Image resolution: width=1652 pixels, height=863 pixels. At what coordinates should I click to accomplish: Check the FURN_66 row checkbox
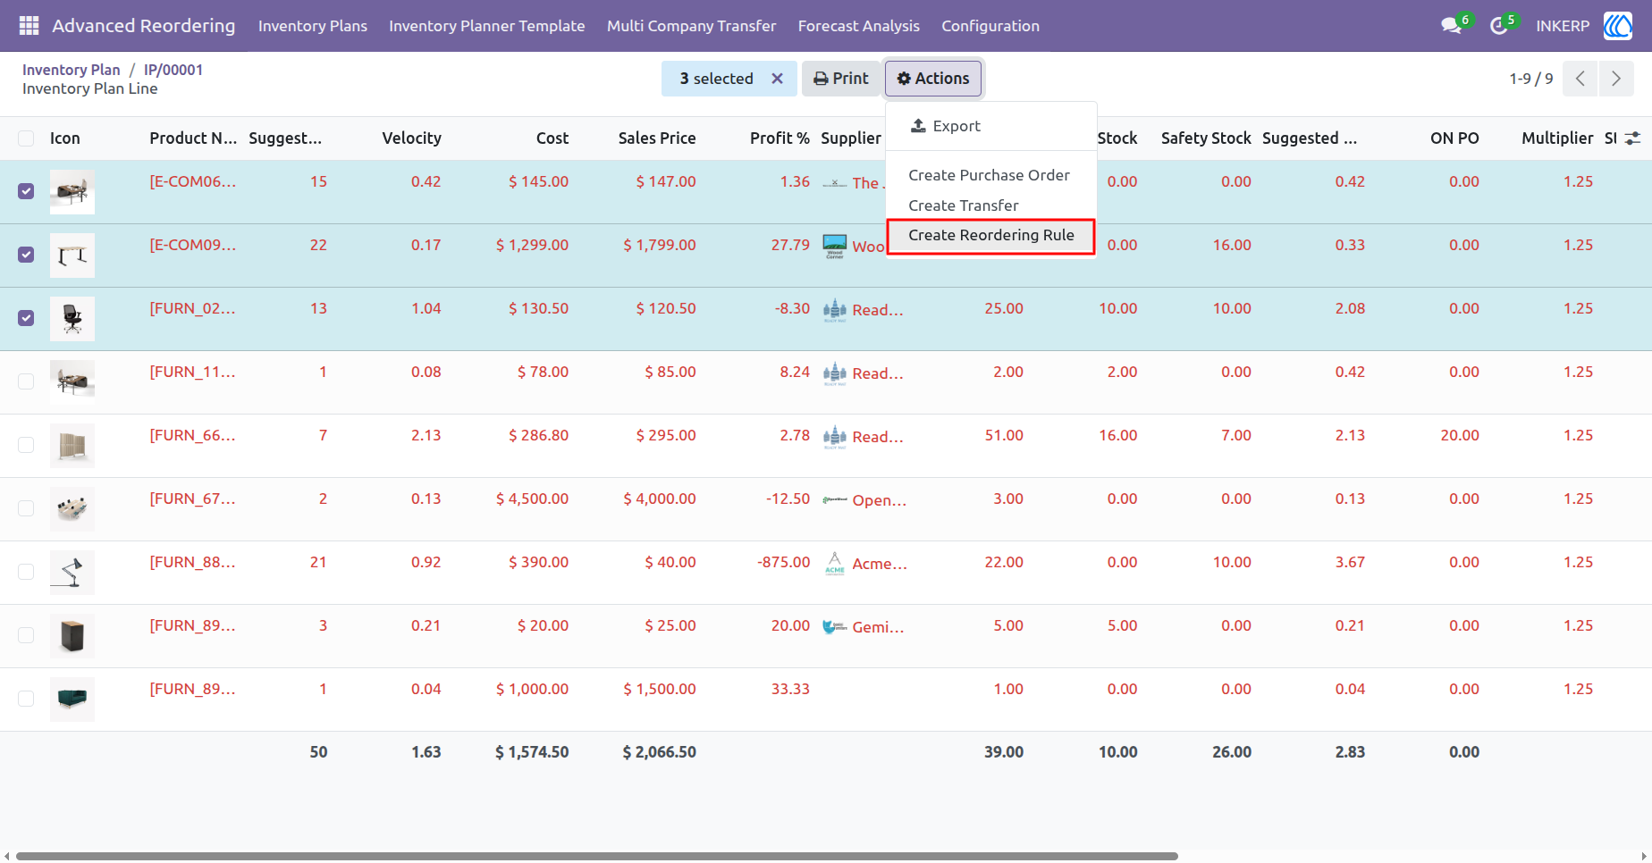[26, 445]
